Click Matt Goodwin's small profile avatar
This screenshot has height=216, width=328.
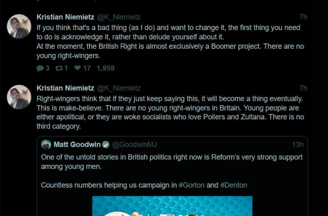[x=46, y=144]
